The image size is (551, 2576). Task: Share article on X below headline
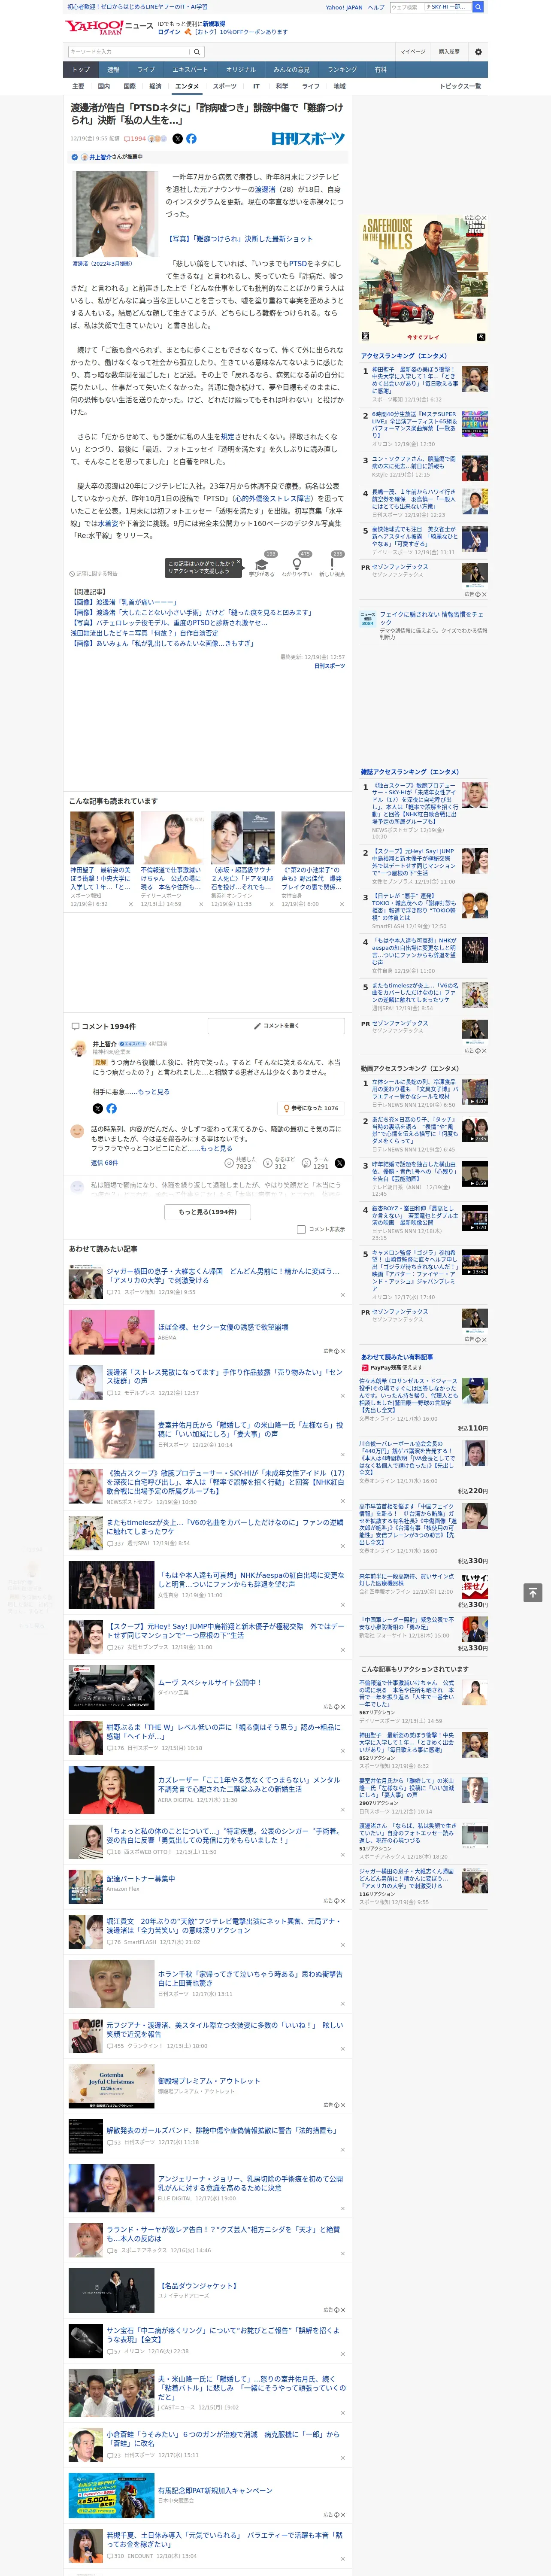(x=178, y=139)
